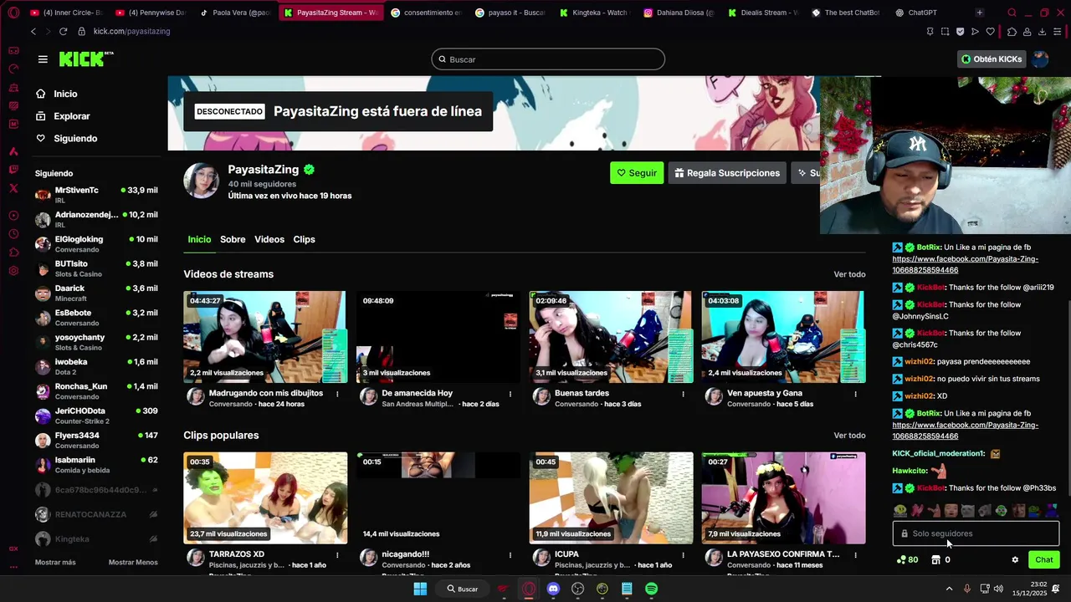
Task: Open Opera easy setup sliders icon
Action: coord(1058,31)
